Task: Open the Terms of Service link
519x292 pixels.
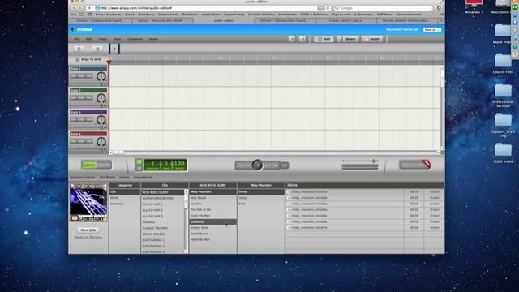Action: click(x=88, y=238)
